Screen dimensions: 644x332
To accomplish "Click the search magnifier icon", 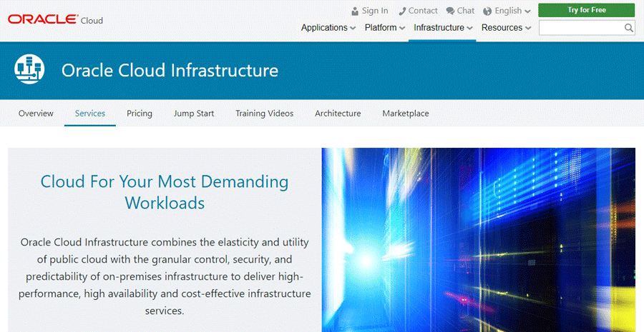I will coord(628,27).
